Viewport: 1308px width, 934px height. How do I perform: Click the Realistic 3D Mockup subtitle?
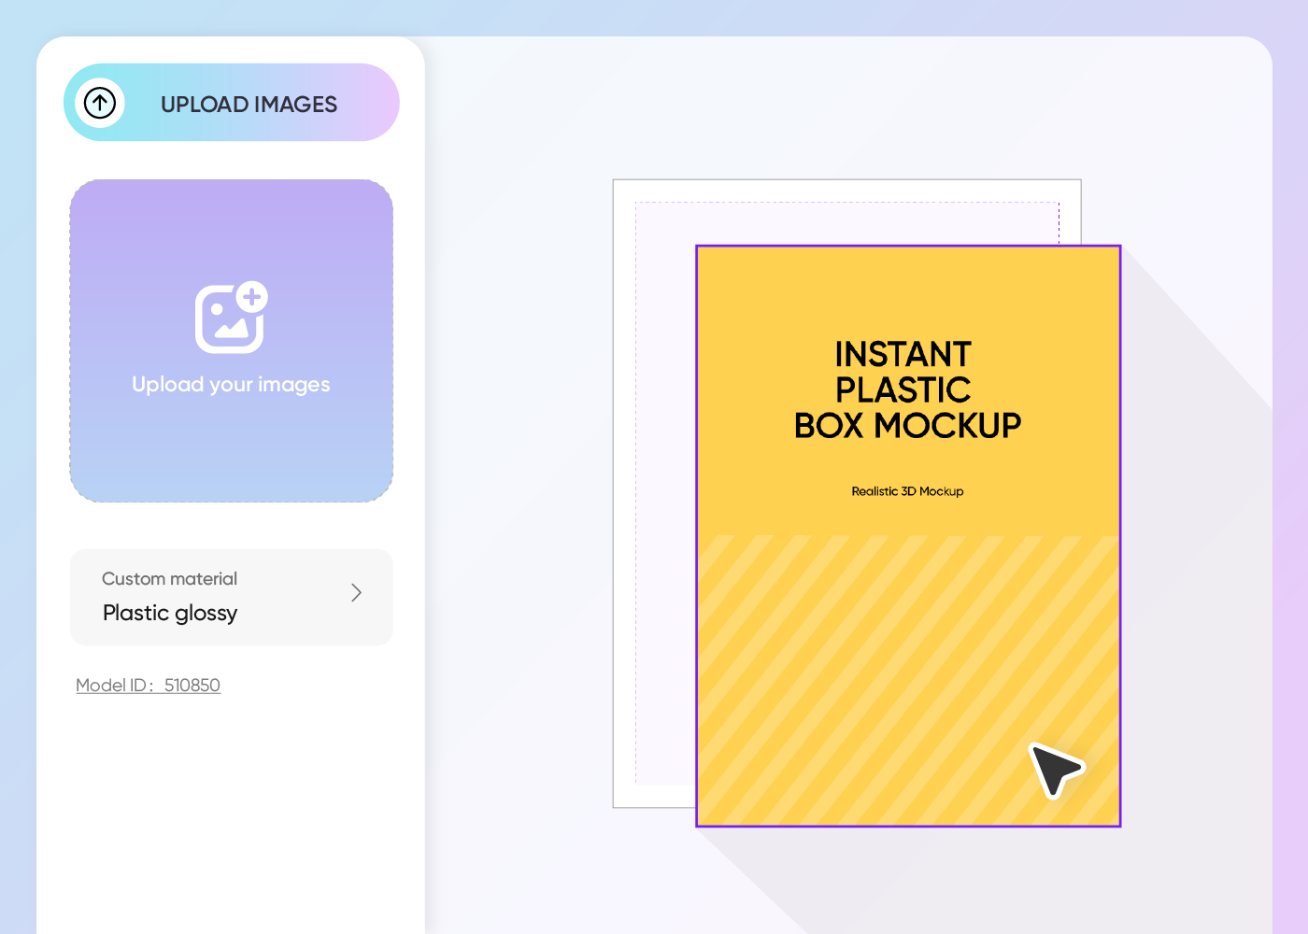click(x=907, y=491)
